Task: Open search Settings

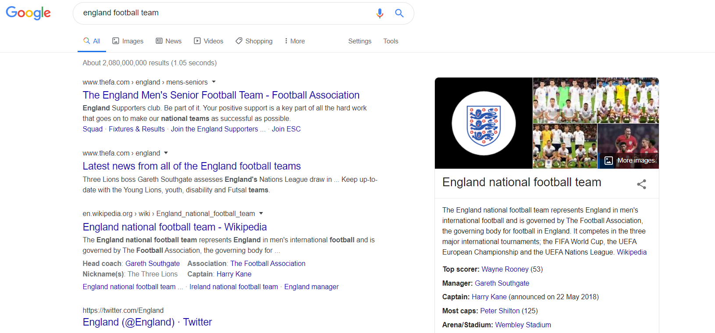Action: pos(360,41)
